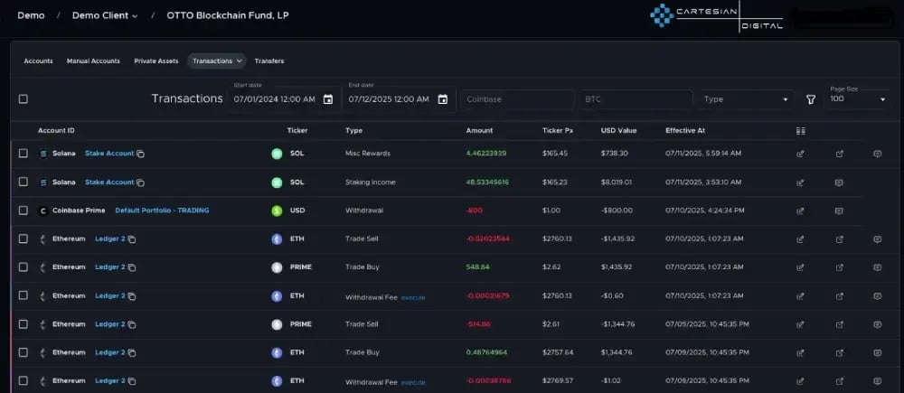Copy Stake Account ID in Staking Income row
This screenshot has width=904, height=393.
click(141, 182)
